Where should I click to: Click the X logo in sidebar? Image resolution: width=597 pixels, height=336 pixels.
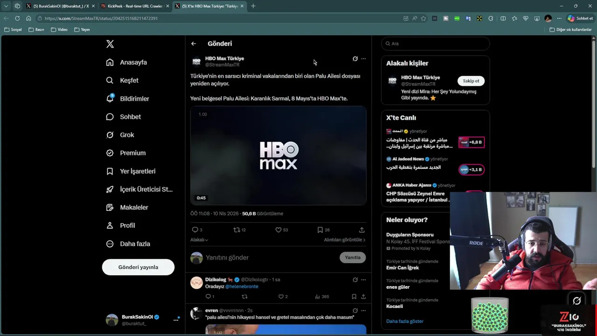click(x=110, y=44)
